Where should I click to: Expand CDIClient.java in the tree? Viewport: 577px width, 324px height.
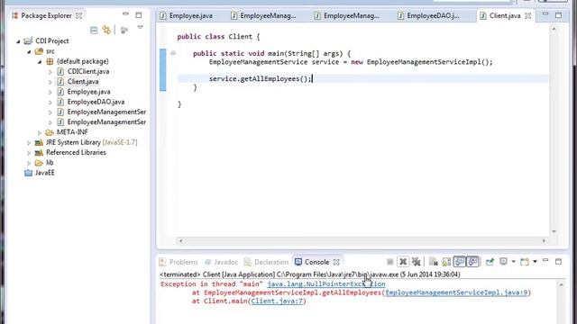coord(50,72)
